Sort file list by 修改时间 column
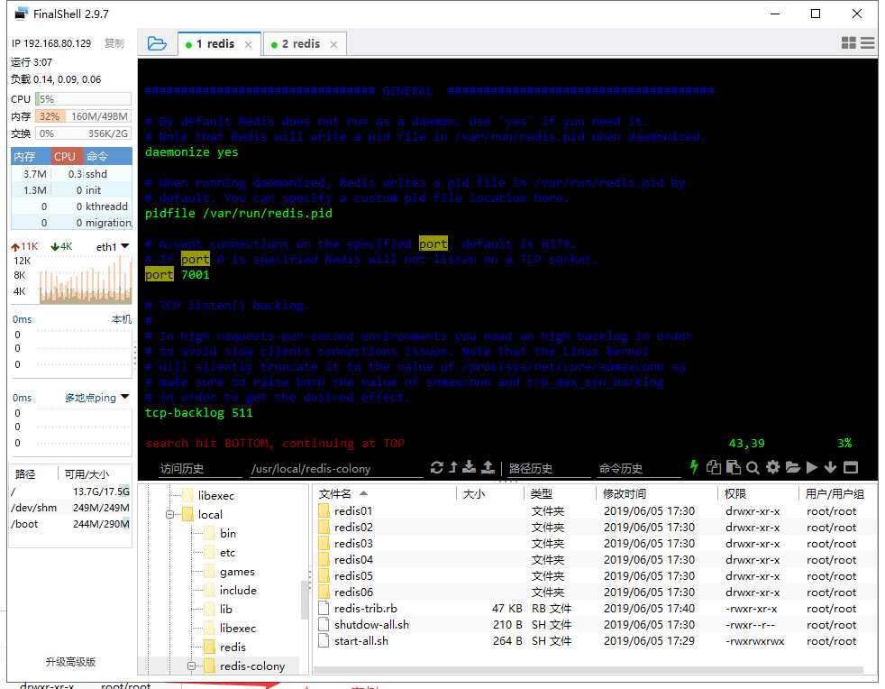885x689 pixels. click(656, 494)
